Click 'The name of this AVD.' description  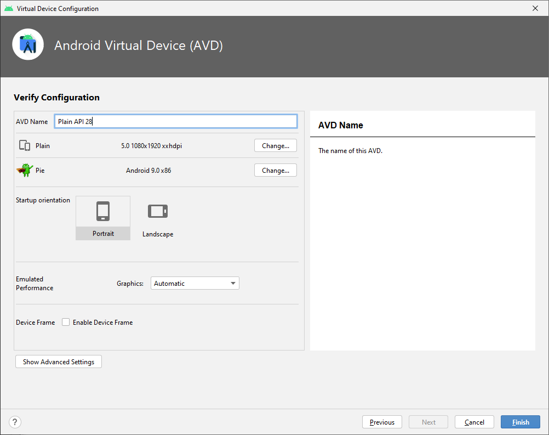(350, 151)
